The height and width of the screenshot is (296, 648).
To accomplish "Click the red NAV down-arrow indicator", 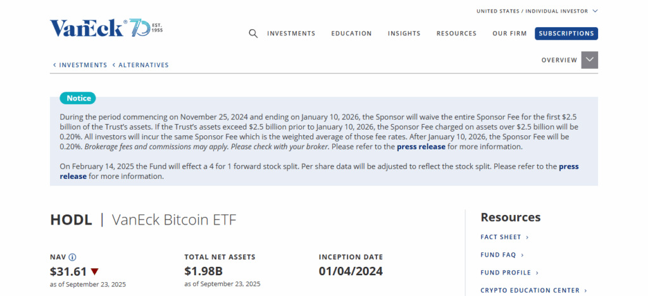I will coord(94,271).
